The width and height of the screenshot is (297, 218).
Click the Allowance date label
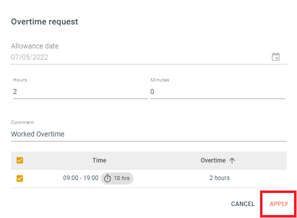[35, 46]
